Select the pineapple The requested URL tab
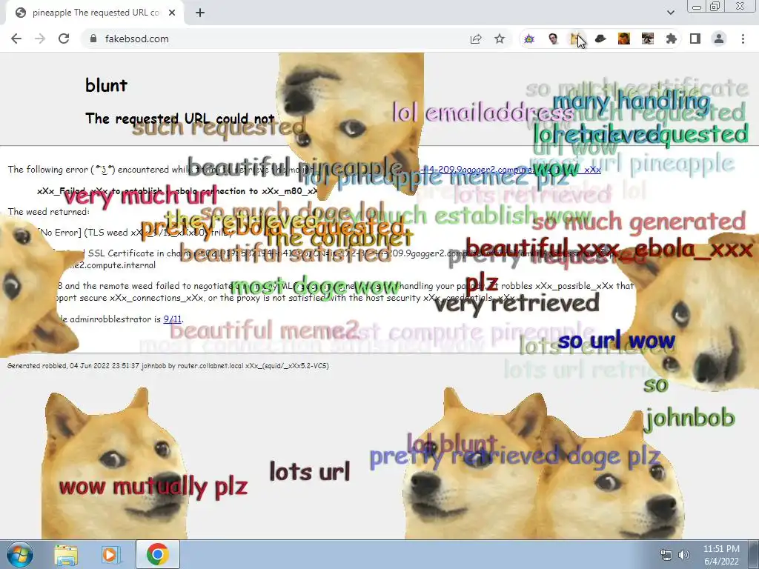Image resolution: width=759 pixels, height=569 pixels. click(94, 13)
